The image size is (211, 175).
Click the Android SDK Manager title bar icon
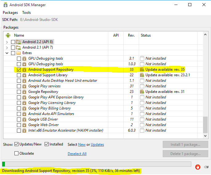(x=6, y=5)
